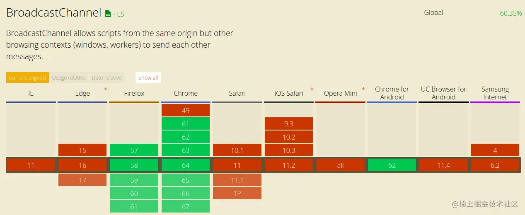The image size is (525, 215).
Task: Click the Safari TP version cell
Action: (x=237, y=193)
